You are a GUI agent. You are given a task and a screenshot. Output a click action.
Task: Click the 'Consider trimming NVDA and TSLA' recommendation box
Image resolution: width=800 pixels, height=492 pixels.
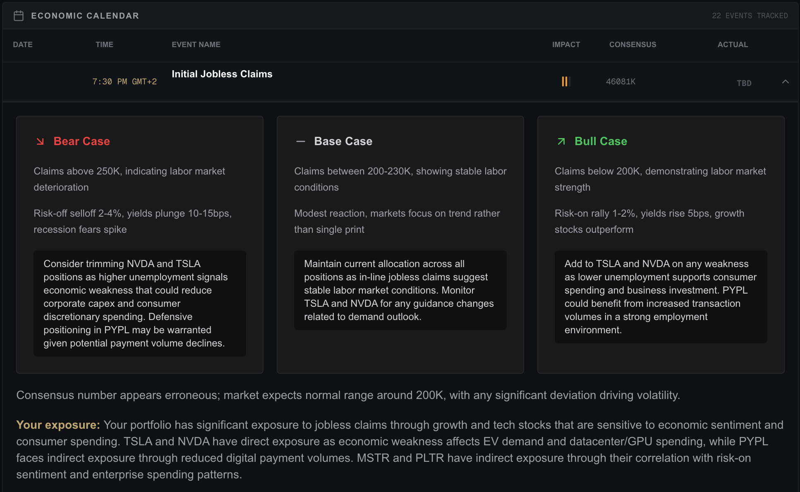pyautogui.click(x=140, y=303)
